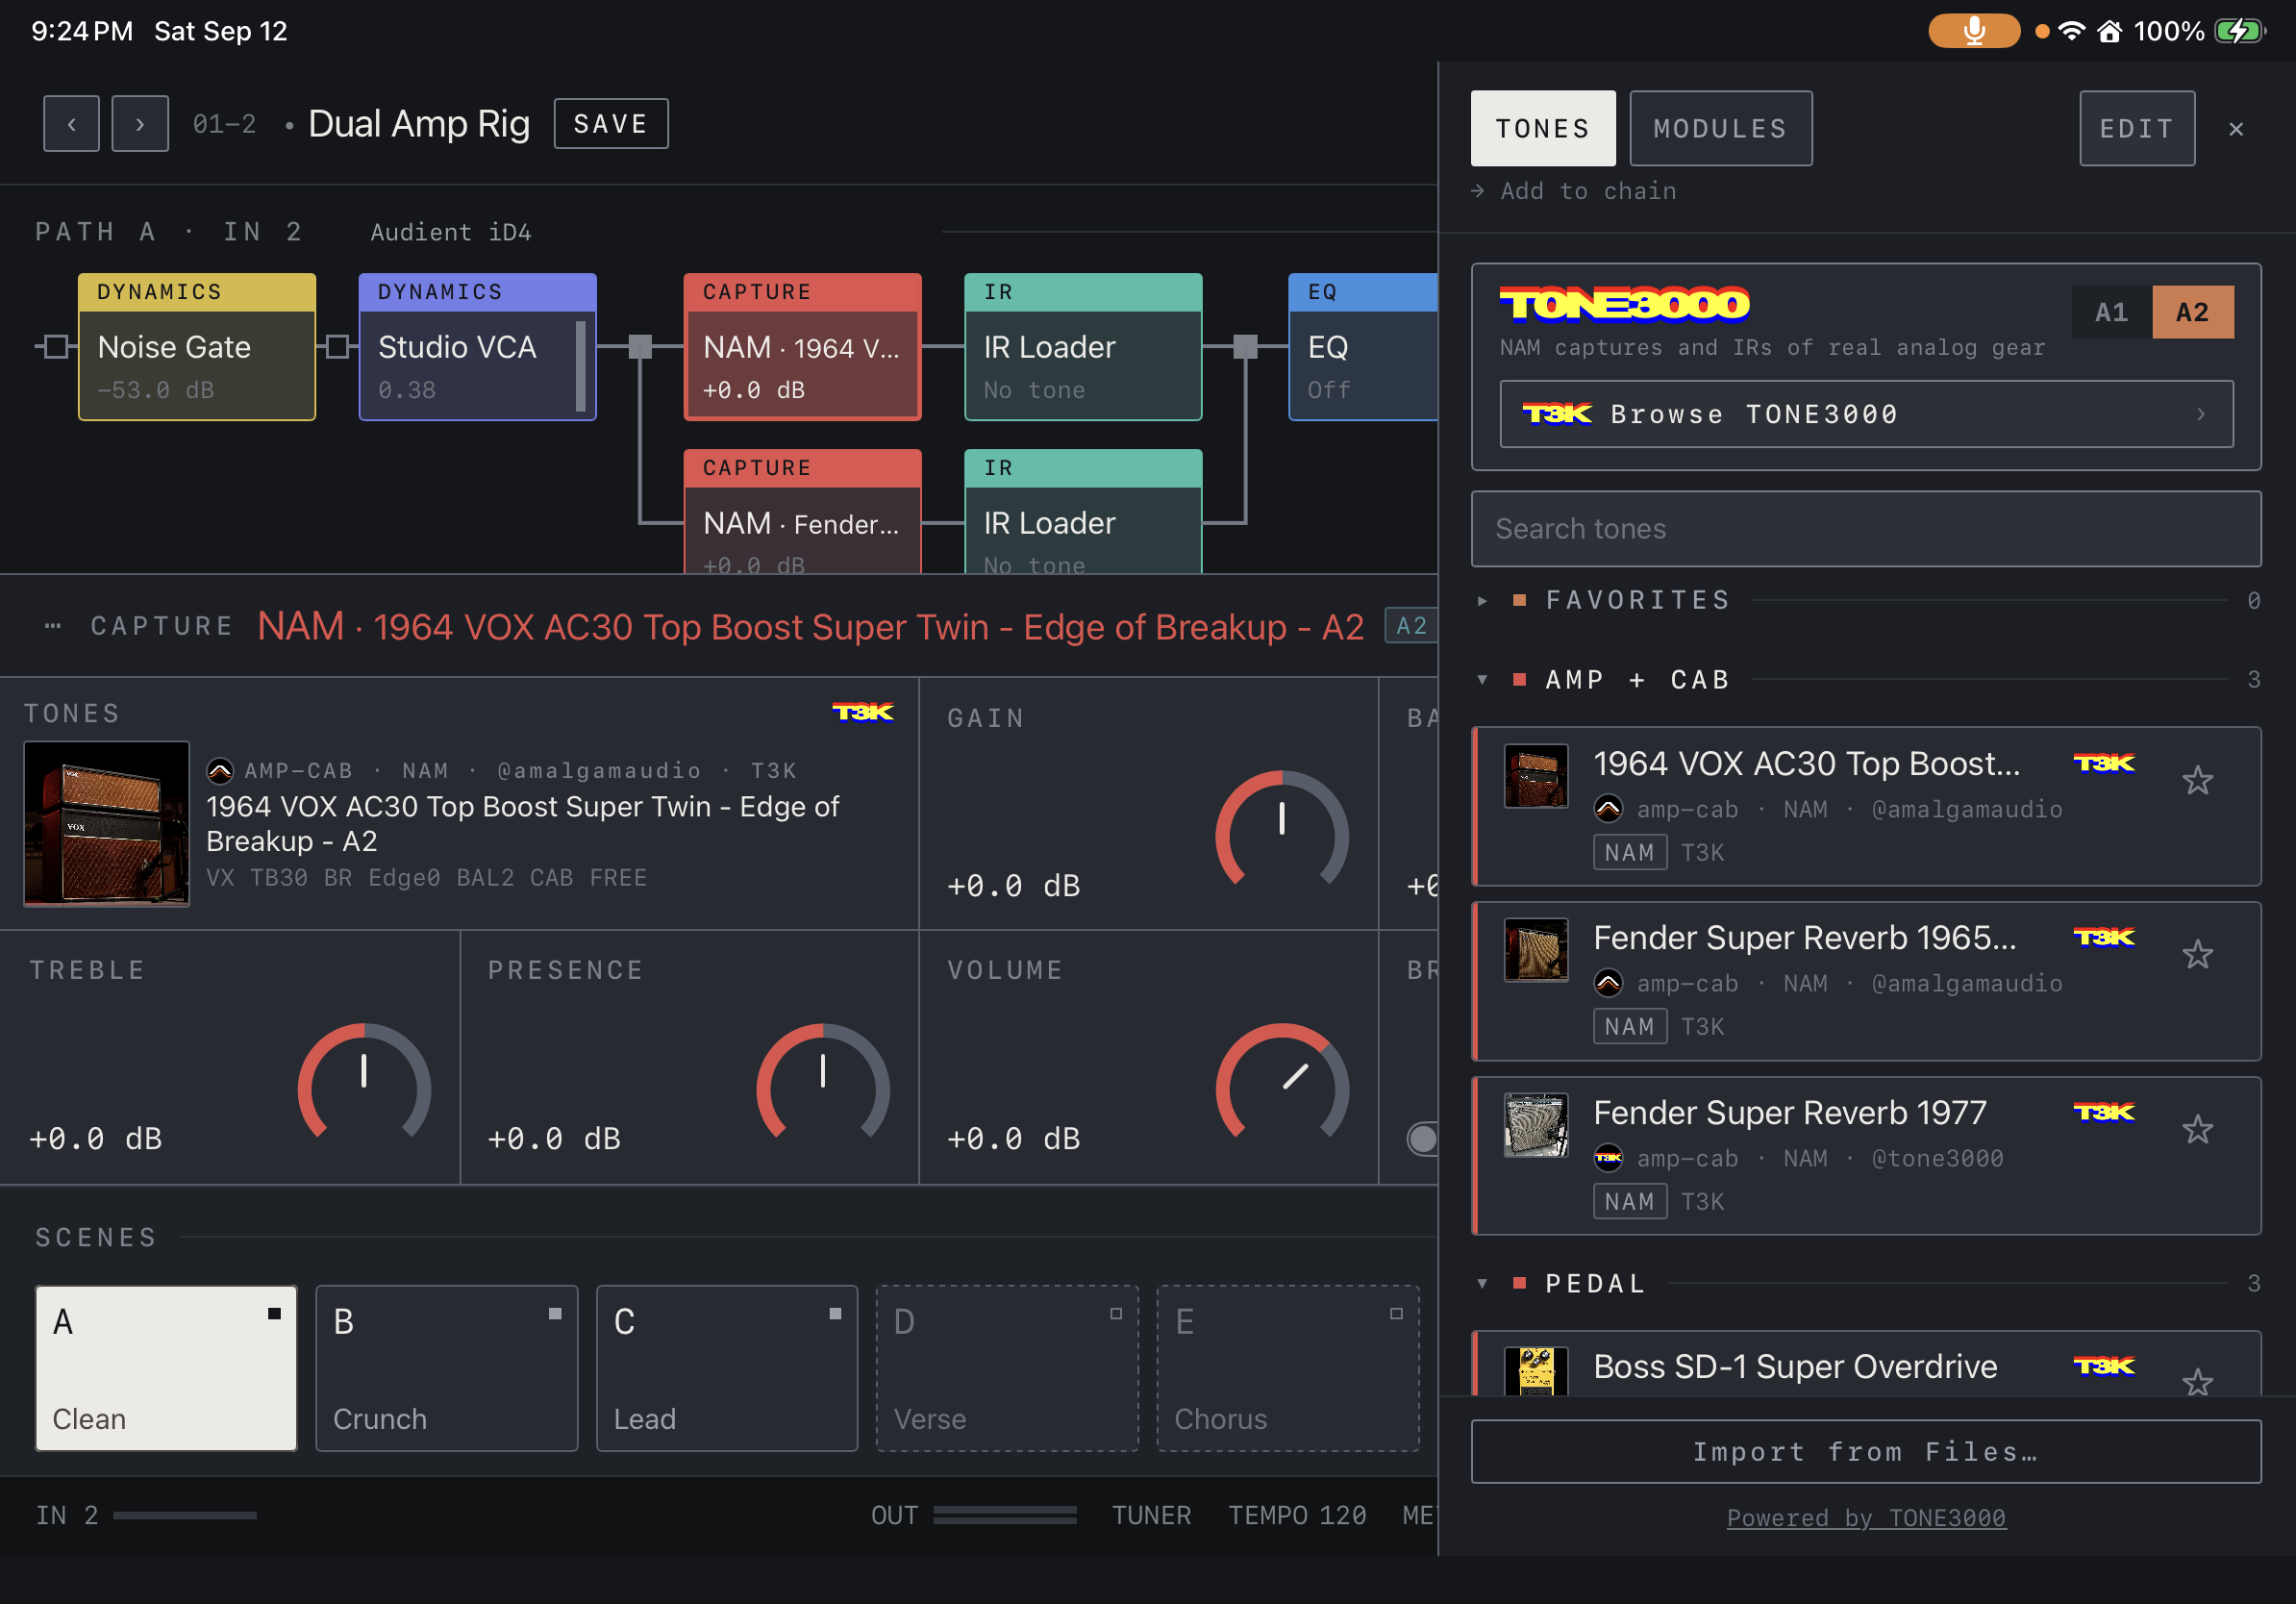Open the Powered by TONE3000 link
The image size is (2296, 1604).
pos(1866,1518)
